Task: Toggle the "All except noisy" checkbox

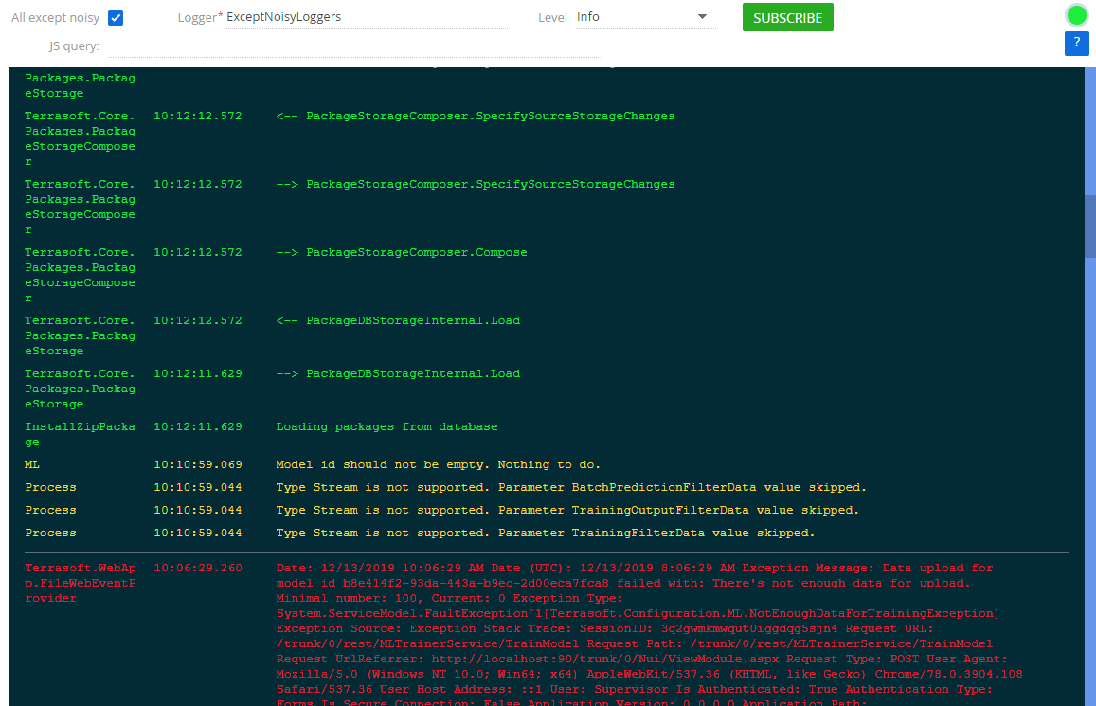Action: (117, 17)
